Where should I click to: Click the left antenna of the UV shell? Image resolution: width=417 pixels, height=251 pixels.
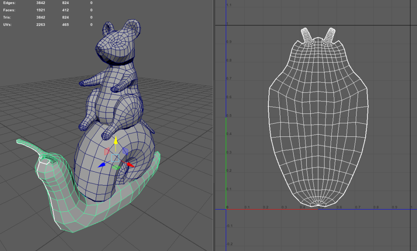306,35
